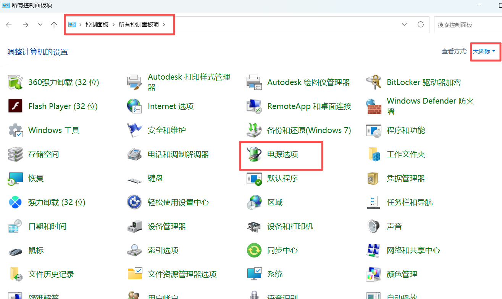This screenshot has height=299, width=502.
Task: Open the Autodesk 绘图仪管理器 icon
Action: (x=254, y=82)
